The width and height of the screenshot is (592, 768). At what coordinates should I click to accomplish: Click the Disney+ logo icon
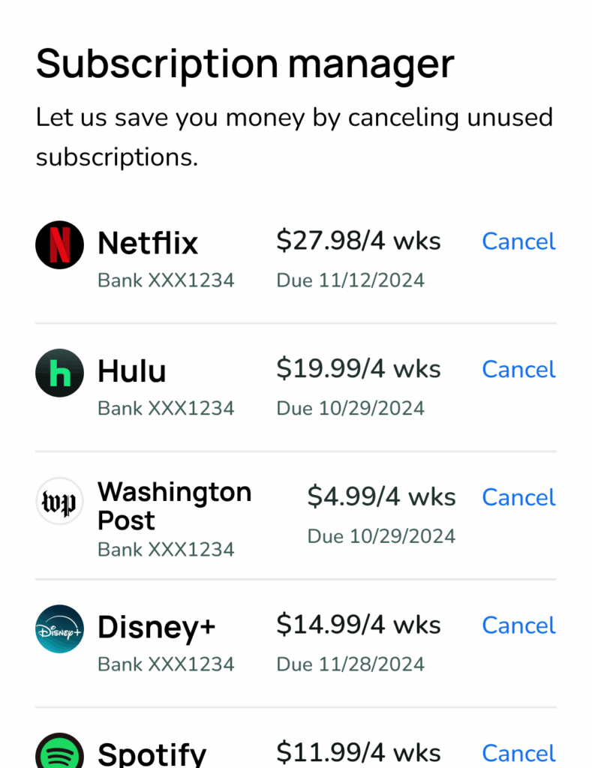pyautogui.click(x=59, y=628)
